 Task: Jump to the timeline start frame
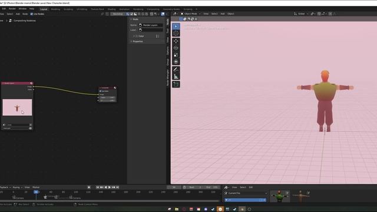point(98,187)
